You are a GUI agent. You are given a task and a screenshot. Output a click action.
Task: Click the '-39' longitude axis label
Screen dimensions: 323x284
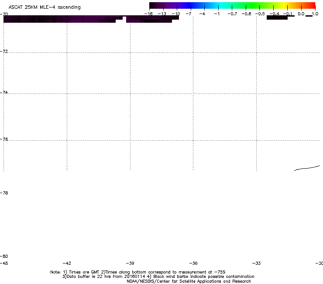point(130,263)
